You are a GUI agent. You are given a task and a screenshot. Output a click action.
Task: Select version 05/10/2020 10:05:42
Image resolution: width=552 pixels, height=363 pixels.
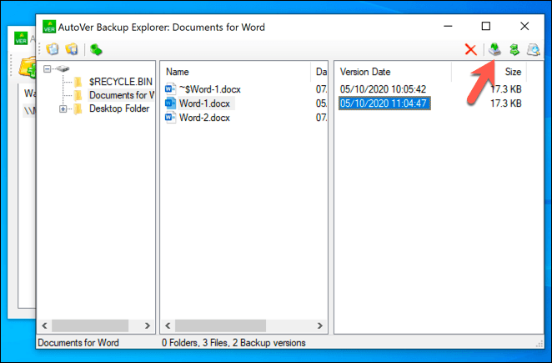pos(383,89)
